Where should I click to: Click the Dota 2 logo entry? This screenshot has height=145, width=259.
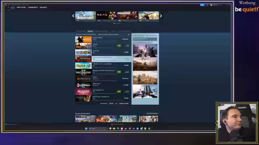pyautogui.click(x=83, y=79)
